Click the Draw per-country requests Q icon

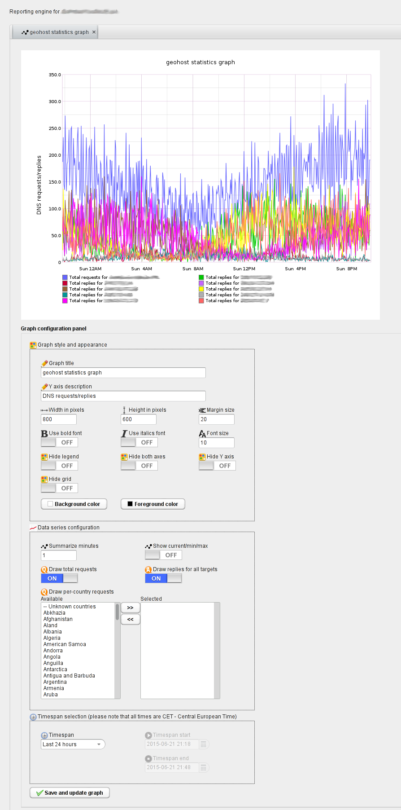coord(44,592)
